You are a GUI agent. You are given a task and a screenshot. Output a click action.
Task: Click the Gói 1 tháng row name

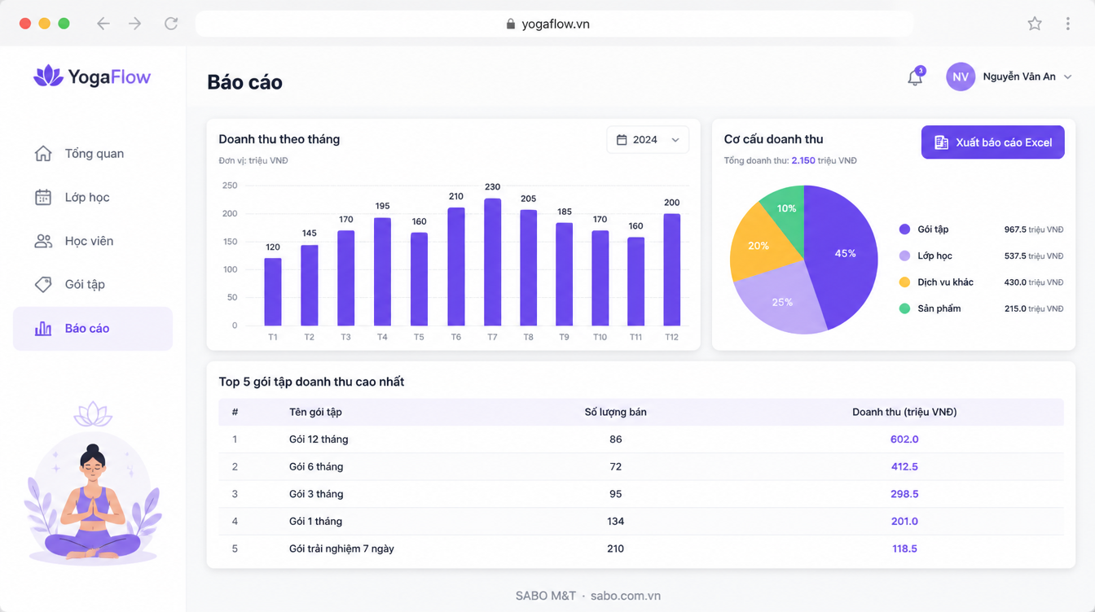(x=315, y=521)
